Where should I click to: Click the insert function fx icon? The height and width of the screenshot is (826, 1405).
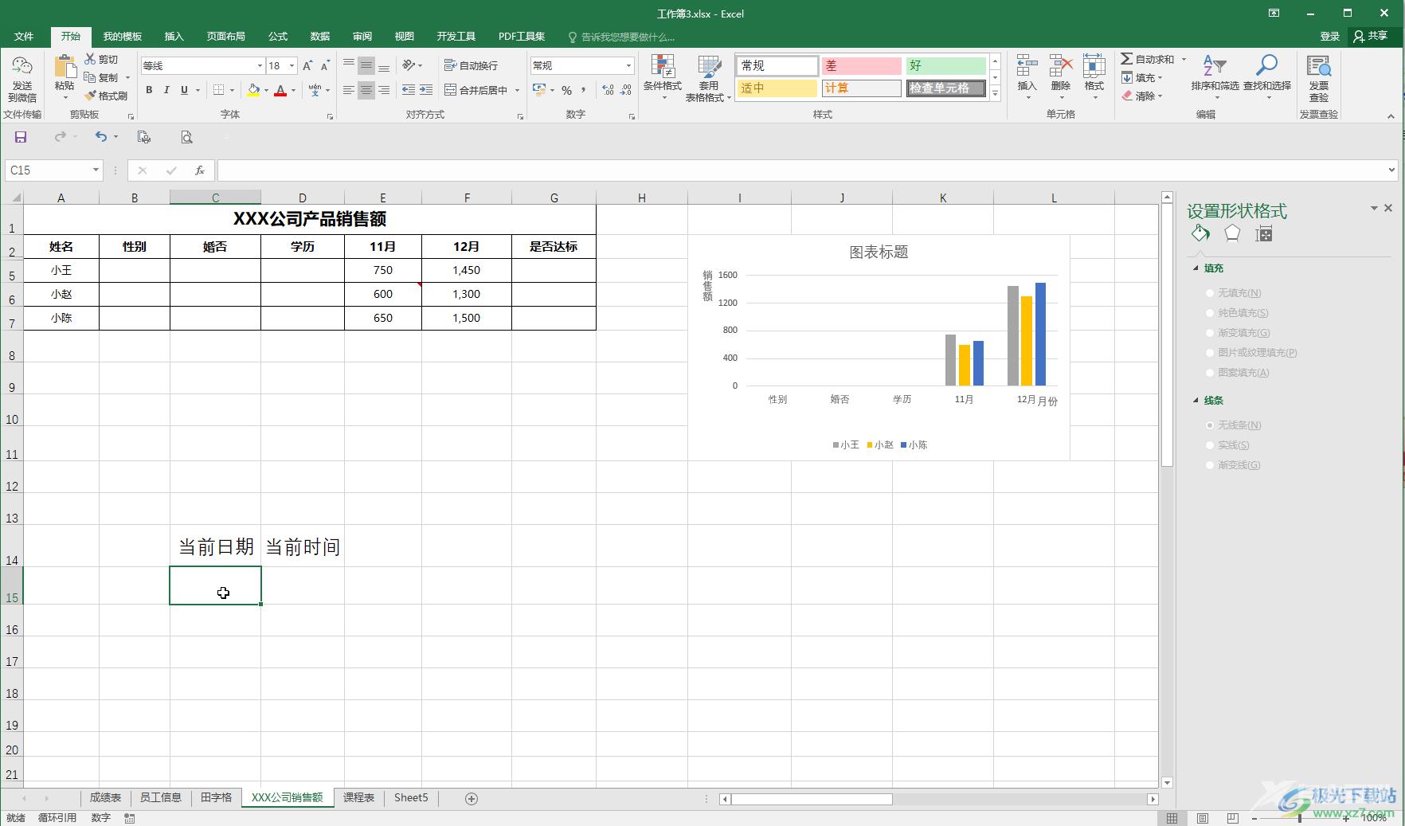pyautogui.click(x=200, y=170)
